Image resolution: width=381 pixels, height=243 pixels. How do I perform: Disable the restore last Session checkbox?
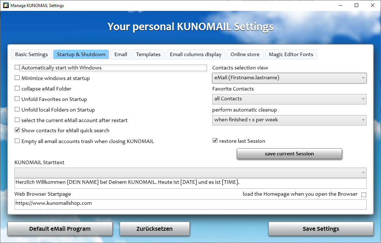[215, 141]
